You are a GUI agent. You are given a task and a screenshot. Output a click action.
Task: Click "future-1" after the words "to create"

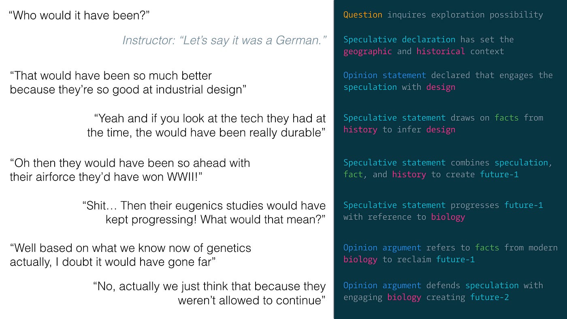point(499,174)
